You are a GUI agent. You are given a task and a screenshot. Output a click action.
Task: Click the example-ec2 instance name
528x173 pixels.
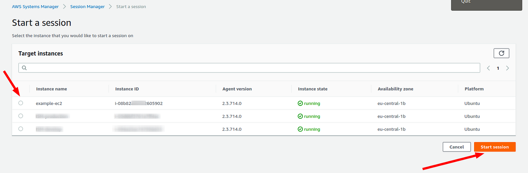(x=48, y=103)
